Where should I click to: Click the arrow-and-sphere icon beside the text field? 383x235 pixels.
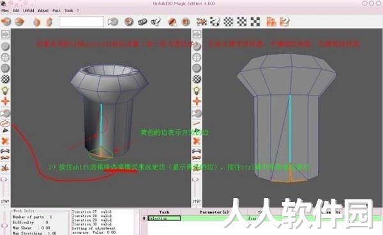[113, 22]
